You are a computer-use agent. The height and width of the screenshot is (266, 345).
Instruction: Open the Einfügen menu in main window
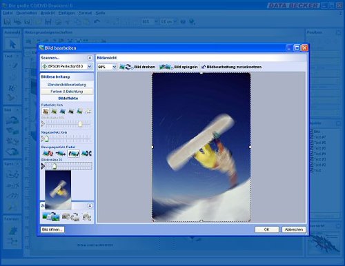click(x=66, y=13)
